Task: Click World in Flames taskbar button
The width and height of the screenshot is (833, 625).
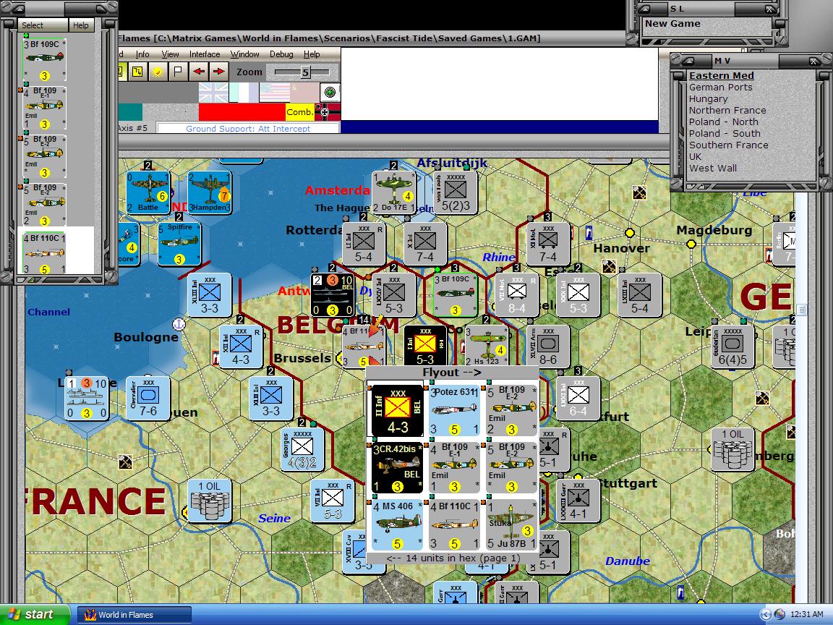Action: coord(134,615)
